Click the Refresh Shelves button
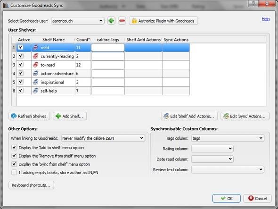Viewport: 278px width, 209px height. [29, 116]
